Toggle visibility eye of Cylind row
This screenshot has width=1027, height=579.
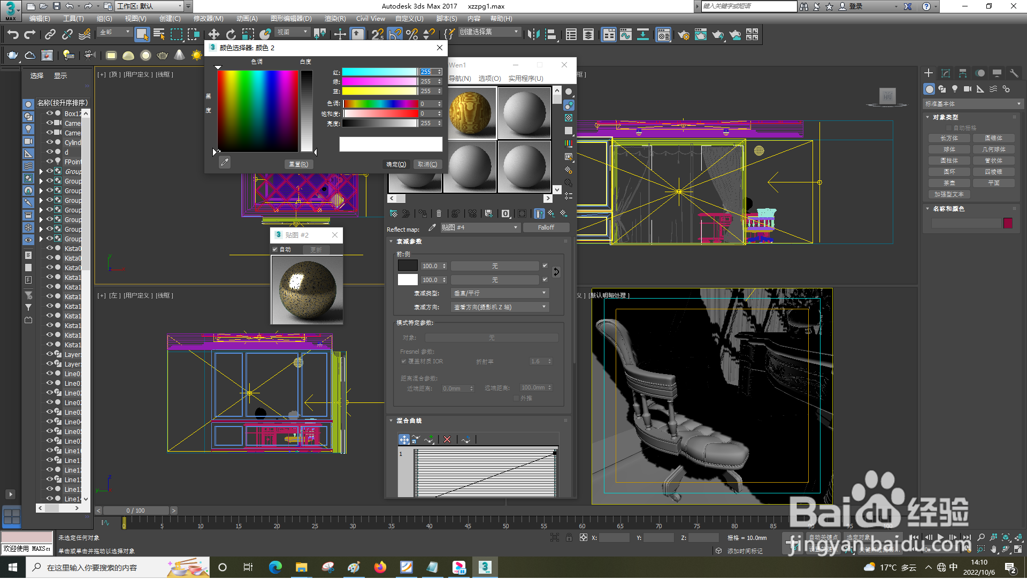pos(50,142)
